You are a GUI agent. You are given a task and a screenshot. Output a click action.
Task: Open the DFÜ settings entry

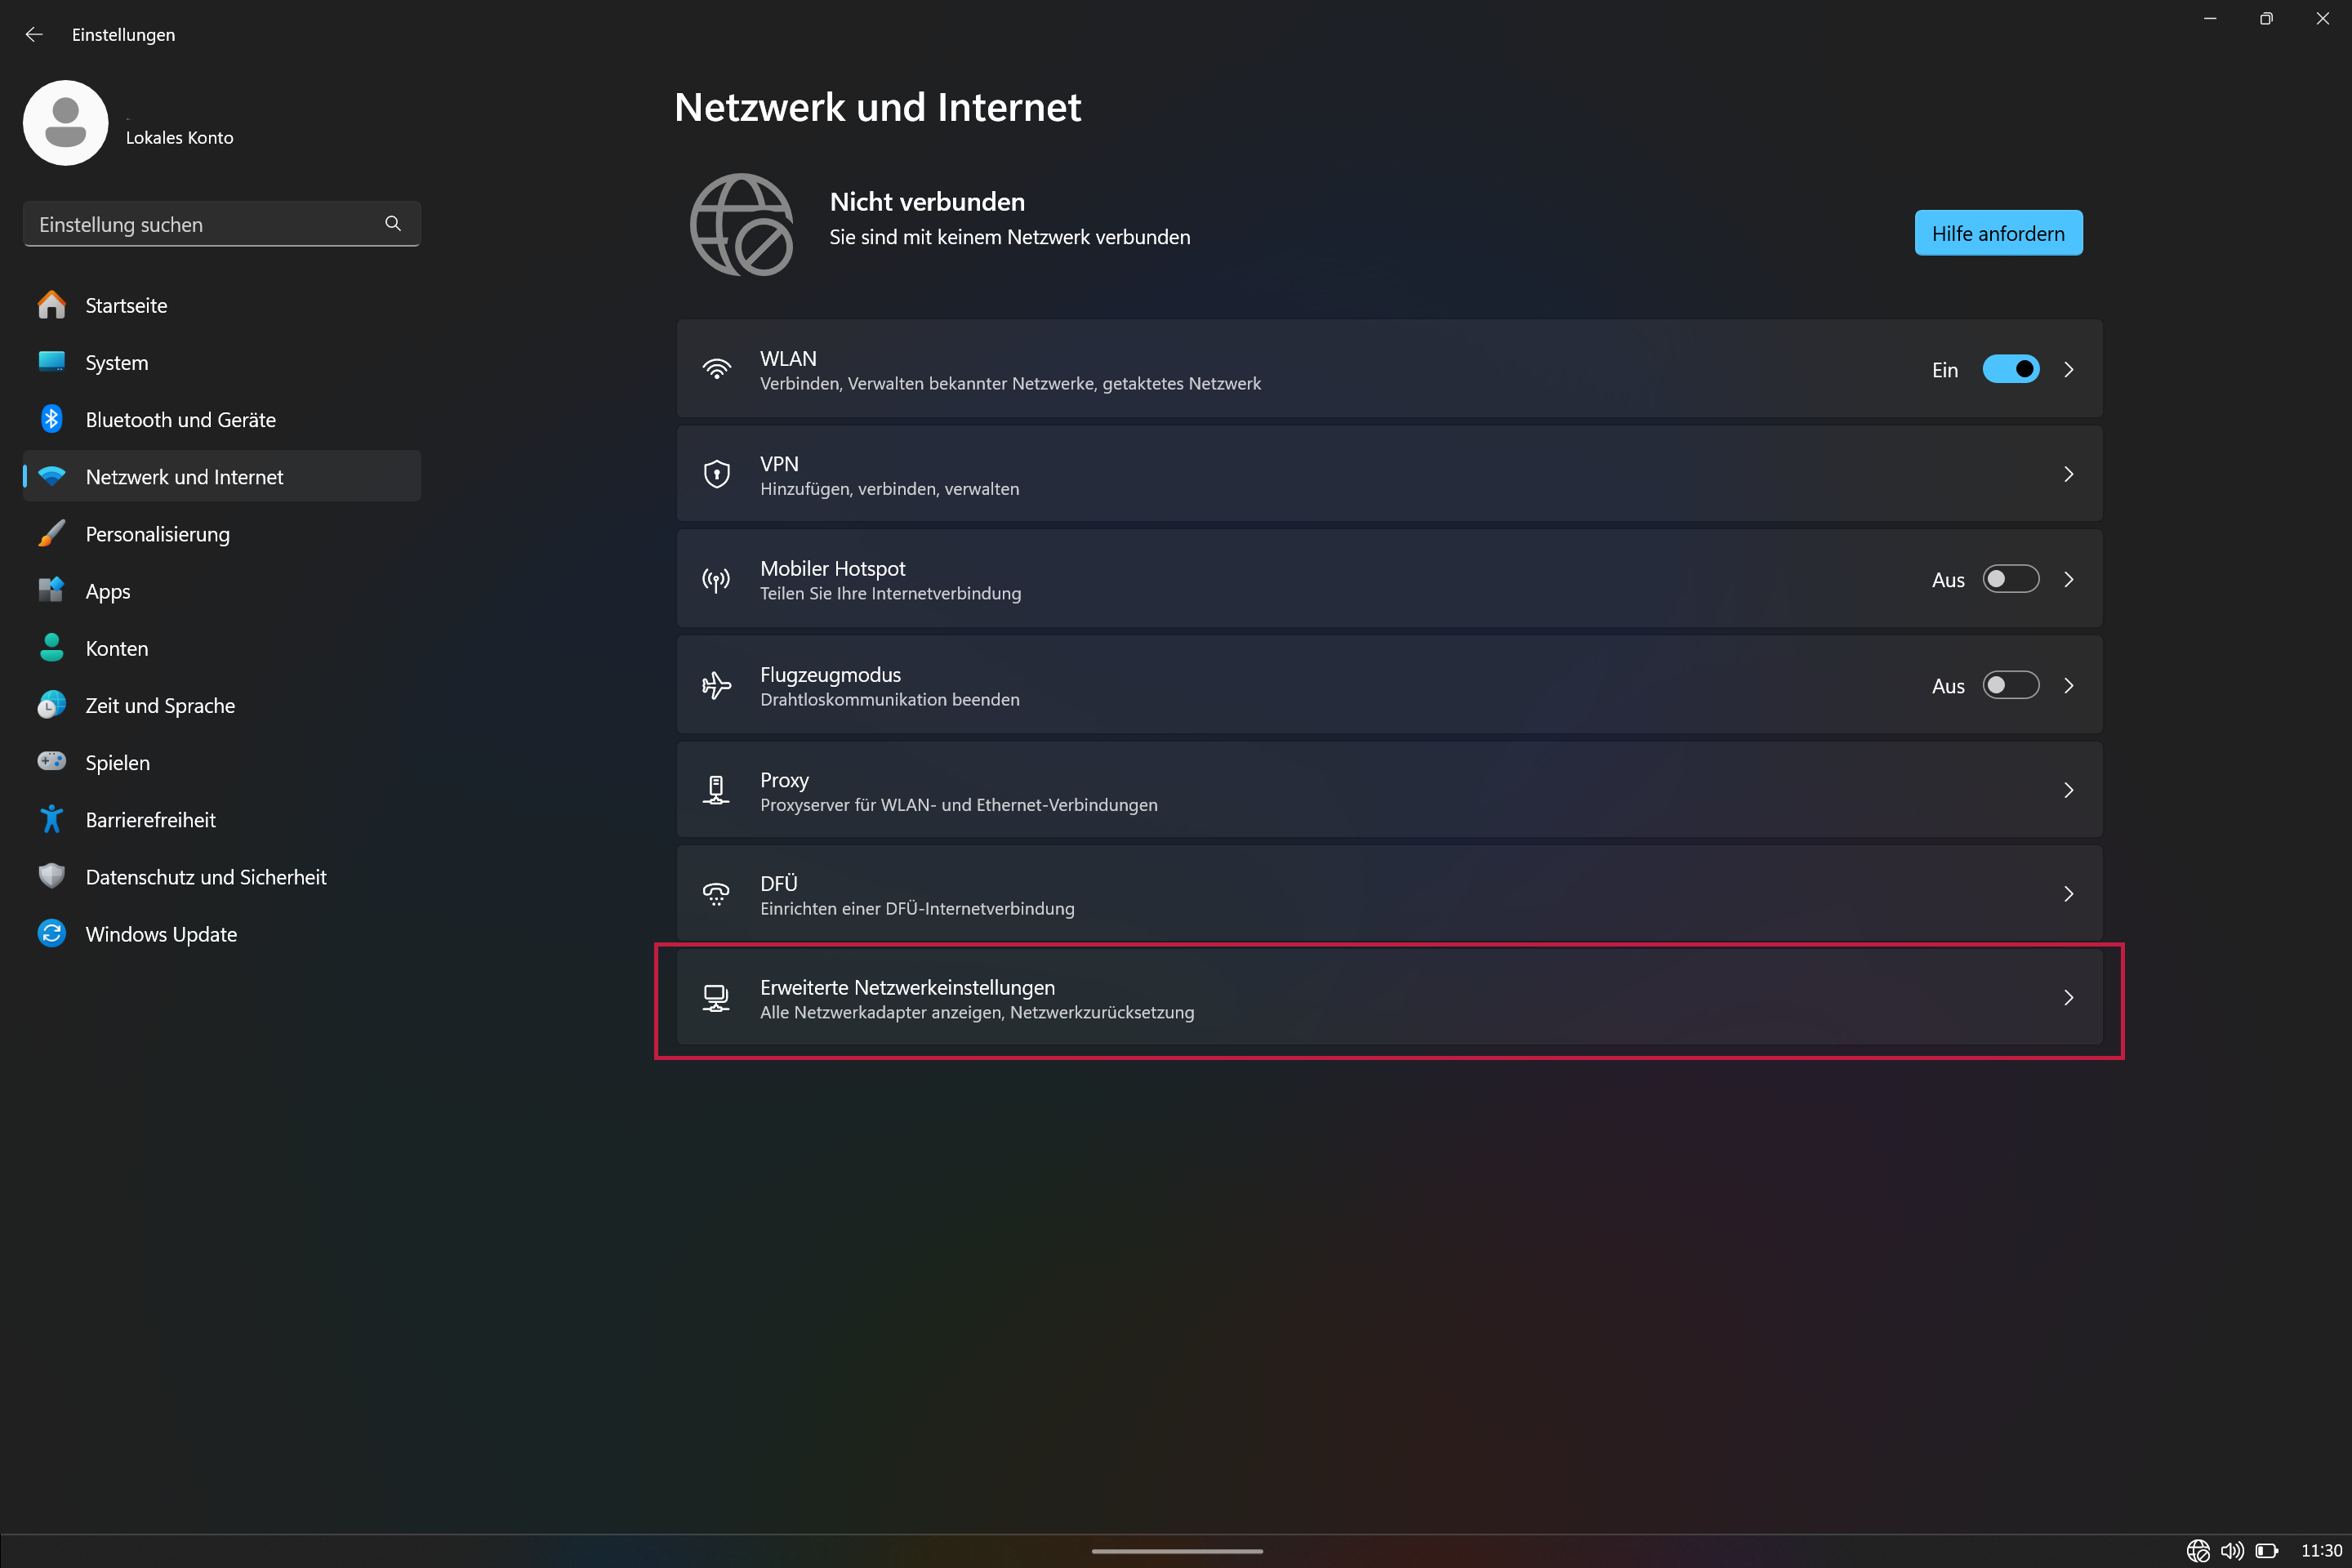coord(1389,894)
